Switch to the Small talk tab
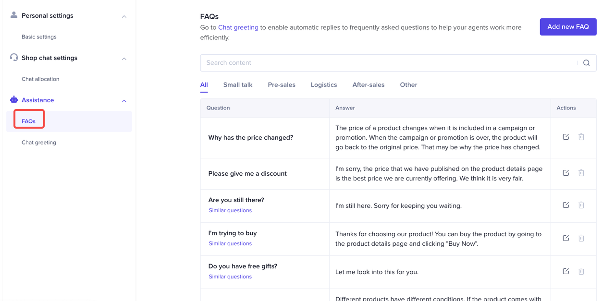Screen dimensions: 615x301 237,85
